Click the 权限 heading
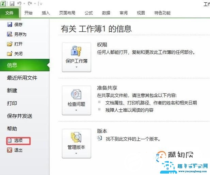Screen dimensions: 210x175 102,45
